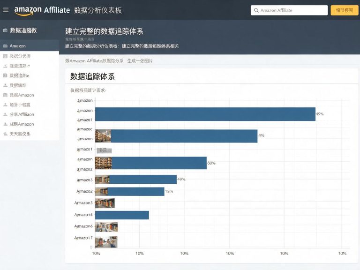Click the warehouse thumbnail on the 4% bar
This screenshot has width=360, height=270.
point(103,136)
